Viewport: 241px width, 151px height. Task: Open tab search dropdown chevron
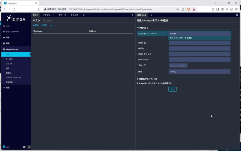[x=216, y=3]
